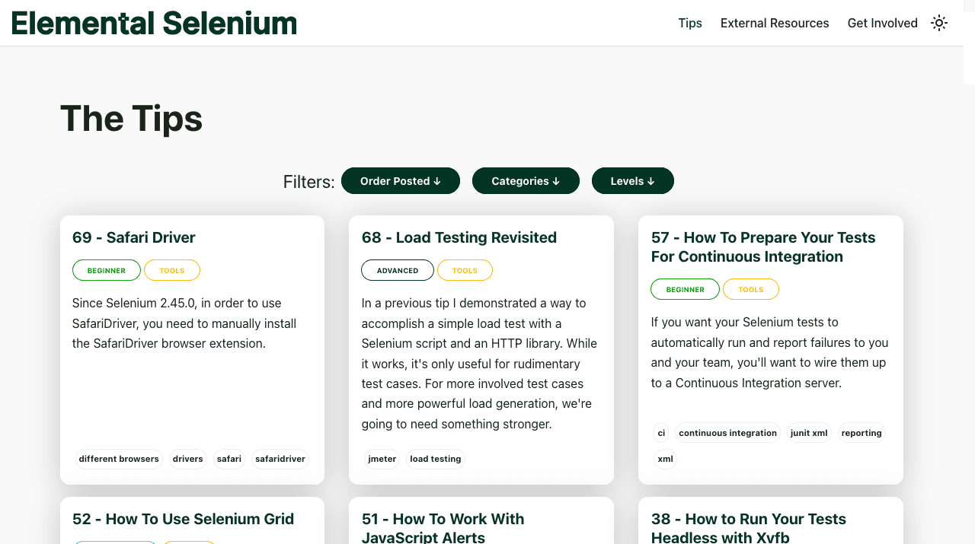Click ADVANCED badge on Load Testing card
975x544 pixels.
[398, 270]
